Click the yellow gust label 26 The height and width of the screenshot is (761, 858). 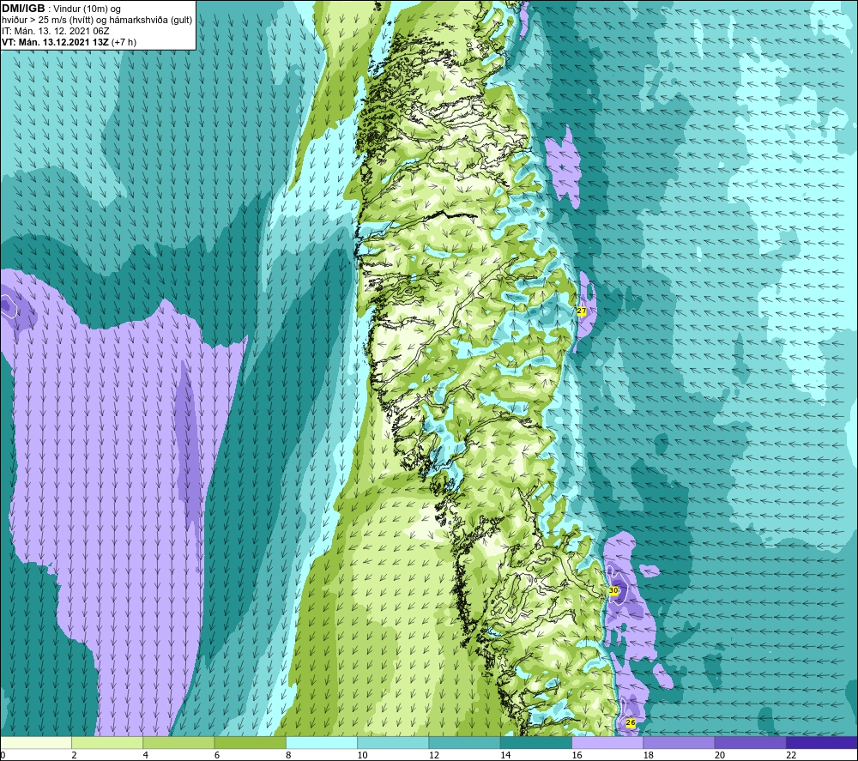coord(631,722)
